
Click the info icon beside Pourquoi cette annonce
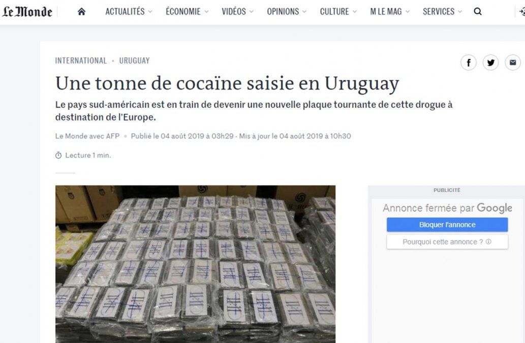pyautogui.click(x=488, y=241)
